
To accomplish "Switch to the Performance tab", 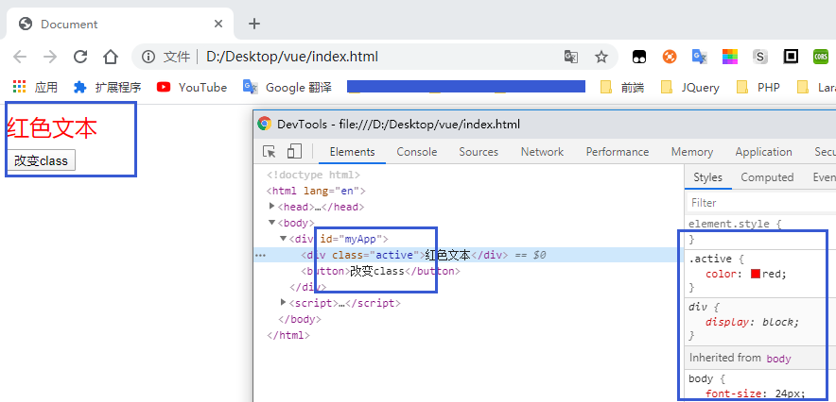I will coord(618,152).
